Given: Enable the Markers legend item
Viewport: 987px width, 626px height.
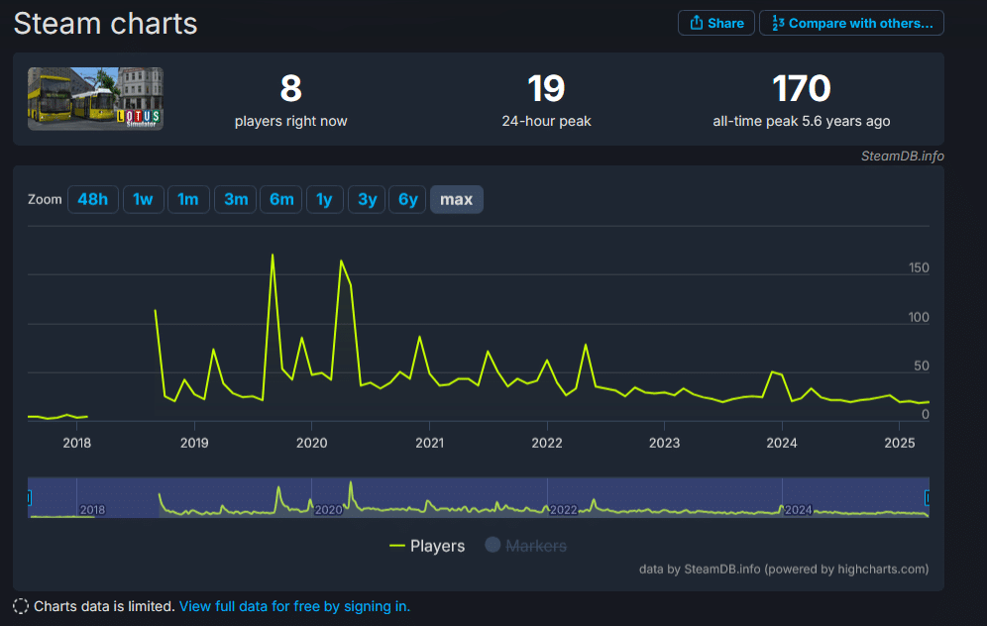Looking at the screenshot, I should tap(525, 546).
